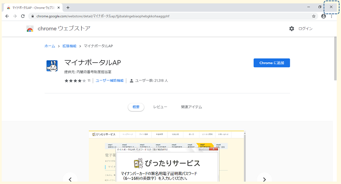341x184 pixels.
Task: Click the browser forward arrow
Action: point(15,16)
